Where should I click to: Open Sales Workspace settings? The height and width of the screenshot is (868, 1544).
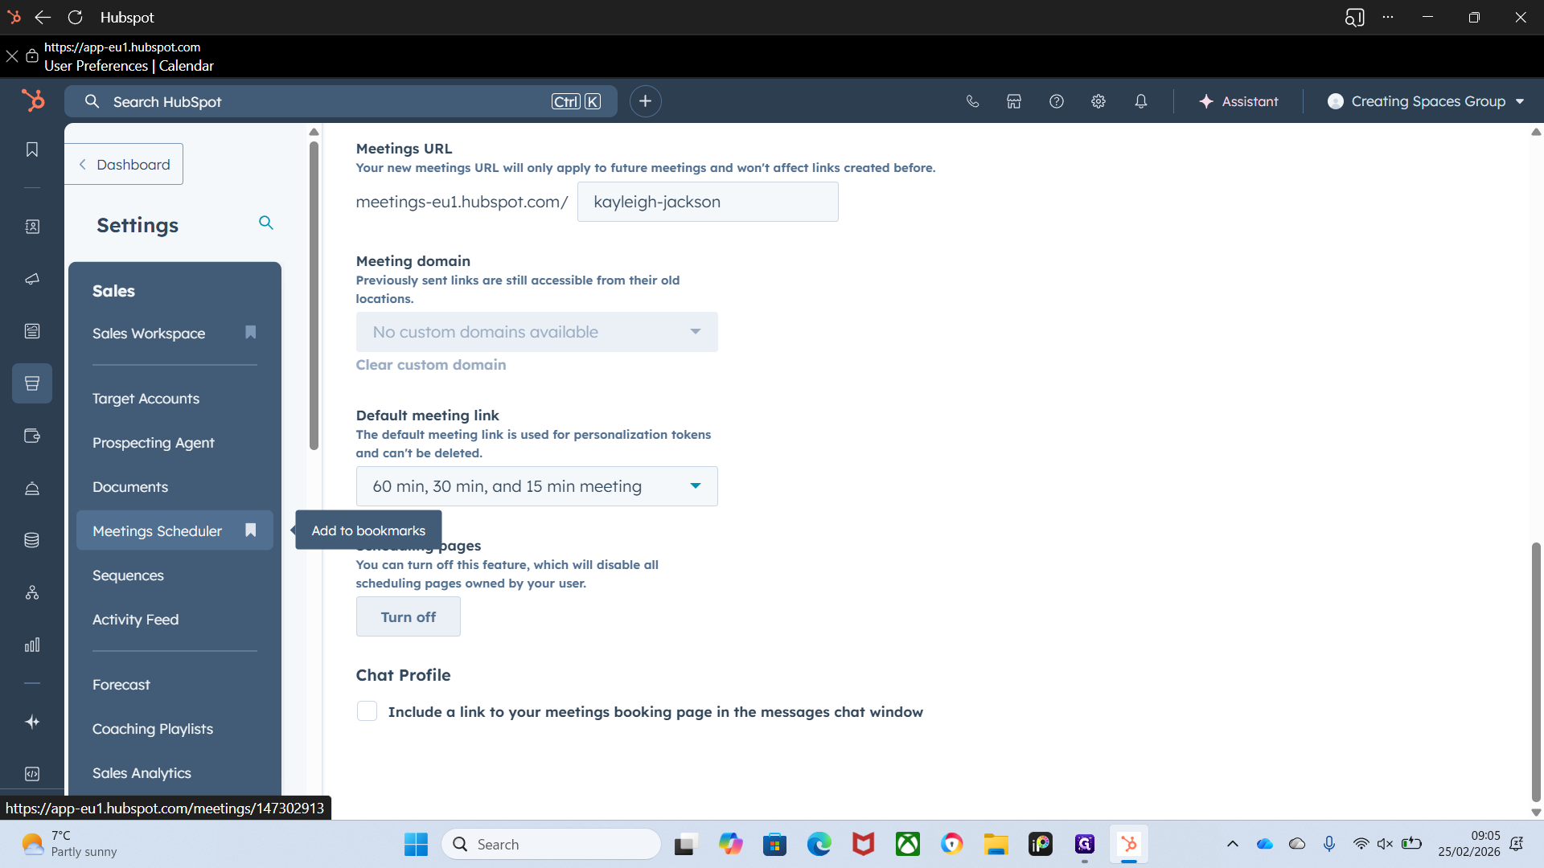149,334
